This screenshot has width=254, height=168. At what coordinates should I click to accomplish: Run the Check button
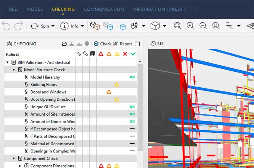click(x=103, y=44)
